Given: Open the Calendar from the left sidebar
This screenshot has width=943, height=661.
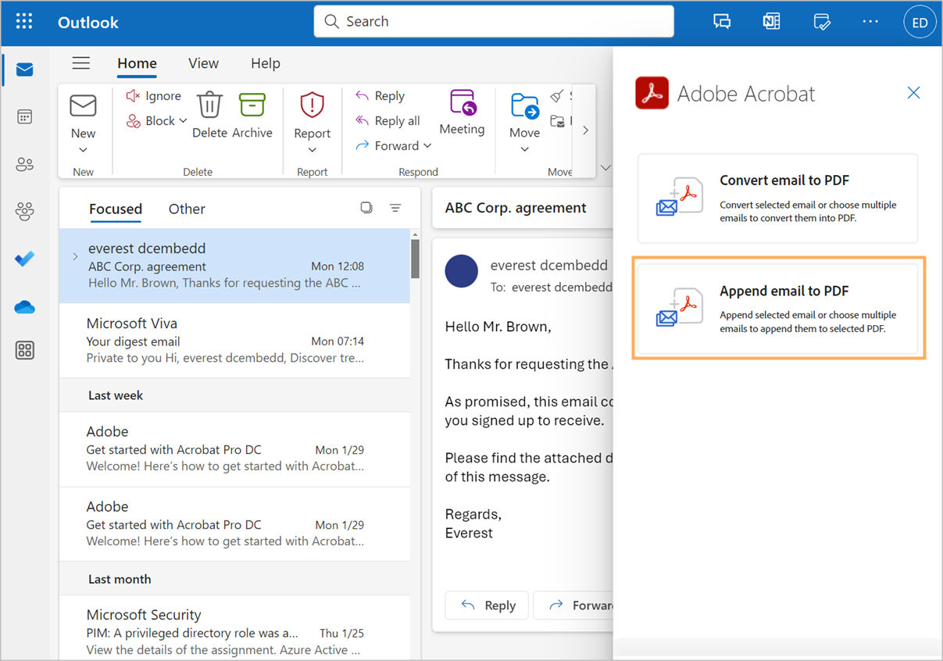Looking at the screenshot, I should coord(24,116).
